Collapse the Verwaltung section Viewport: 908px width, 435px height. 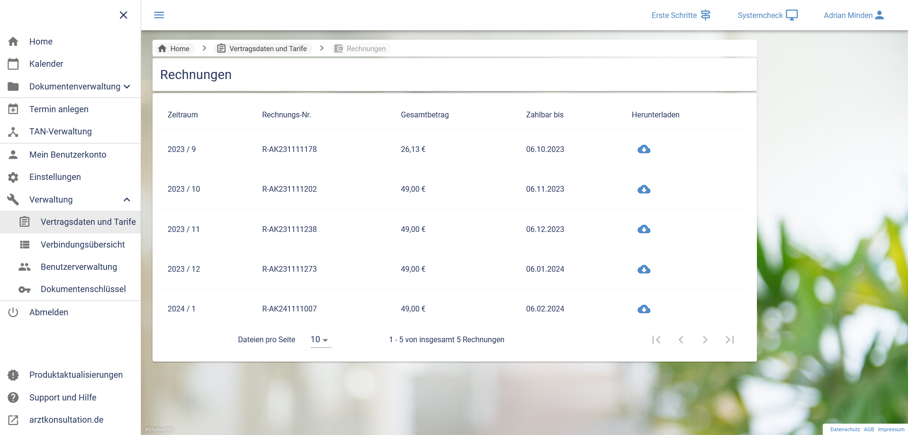coord(126,200)
